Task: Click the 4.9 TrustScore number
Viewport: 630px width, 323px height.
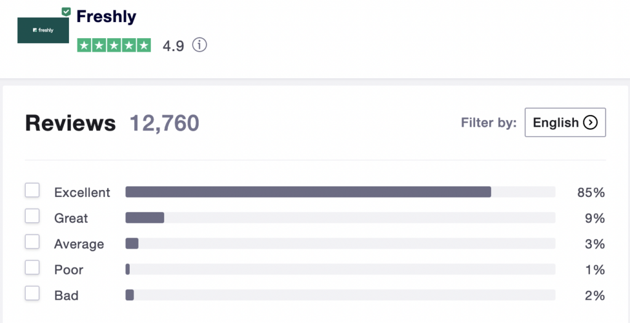Action: click(x=173, y=46)
